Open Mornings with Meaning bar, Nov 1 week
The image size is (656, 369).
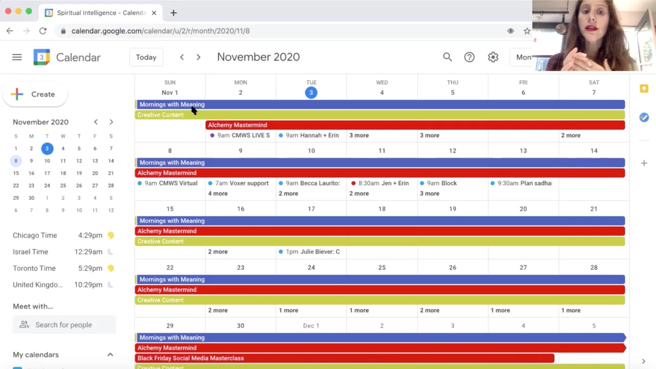pyautogui.click(x=380, y=105)
